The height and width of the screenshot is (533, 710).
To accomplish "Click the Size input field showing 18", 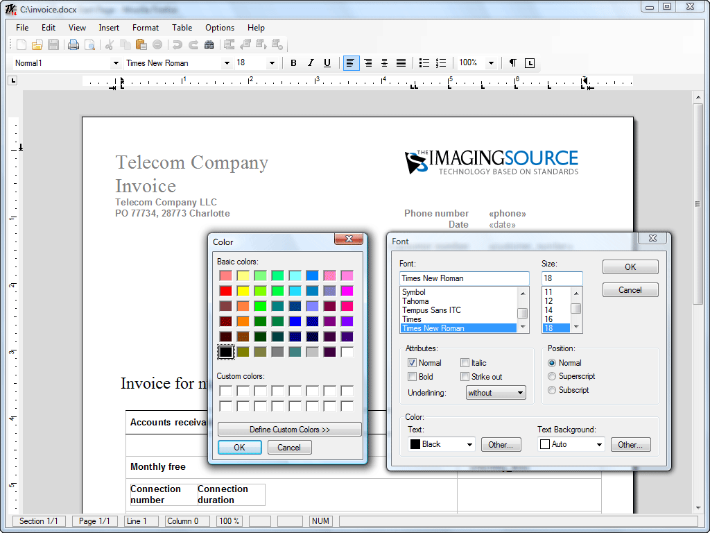I will tap(562, 278).
